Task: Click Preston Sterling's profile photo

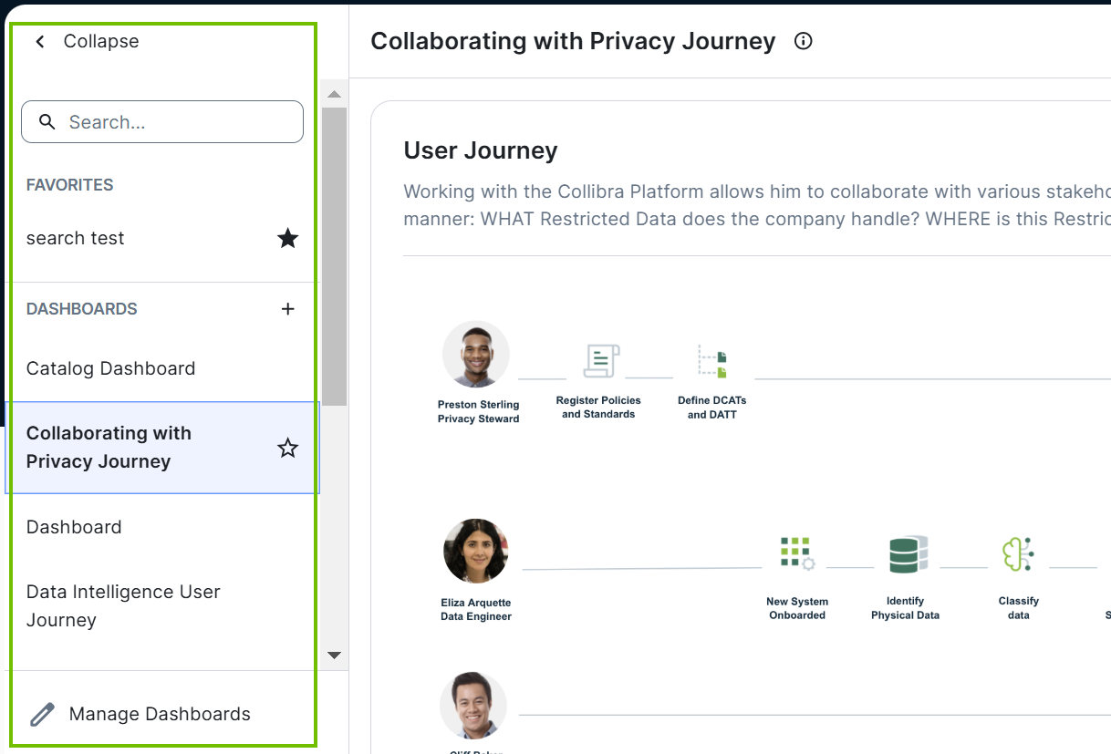Action: 476,355
